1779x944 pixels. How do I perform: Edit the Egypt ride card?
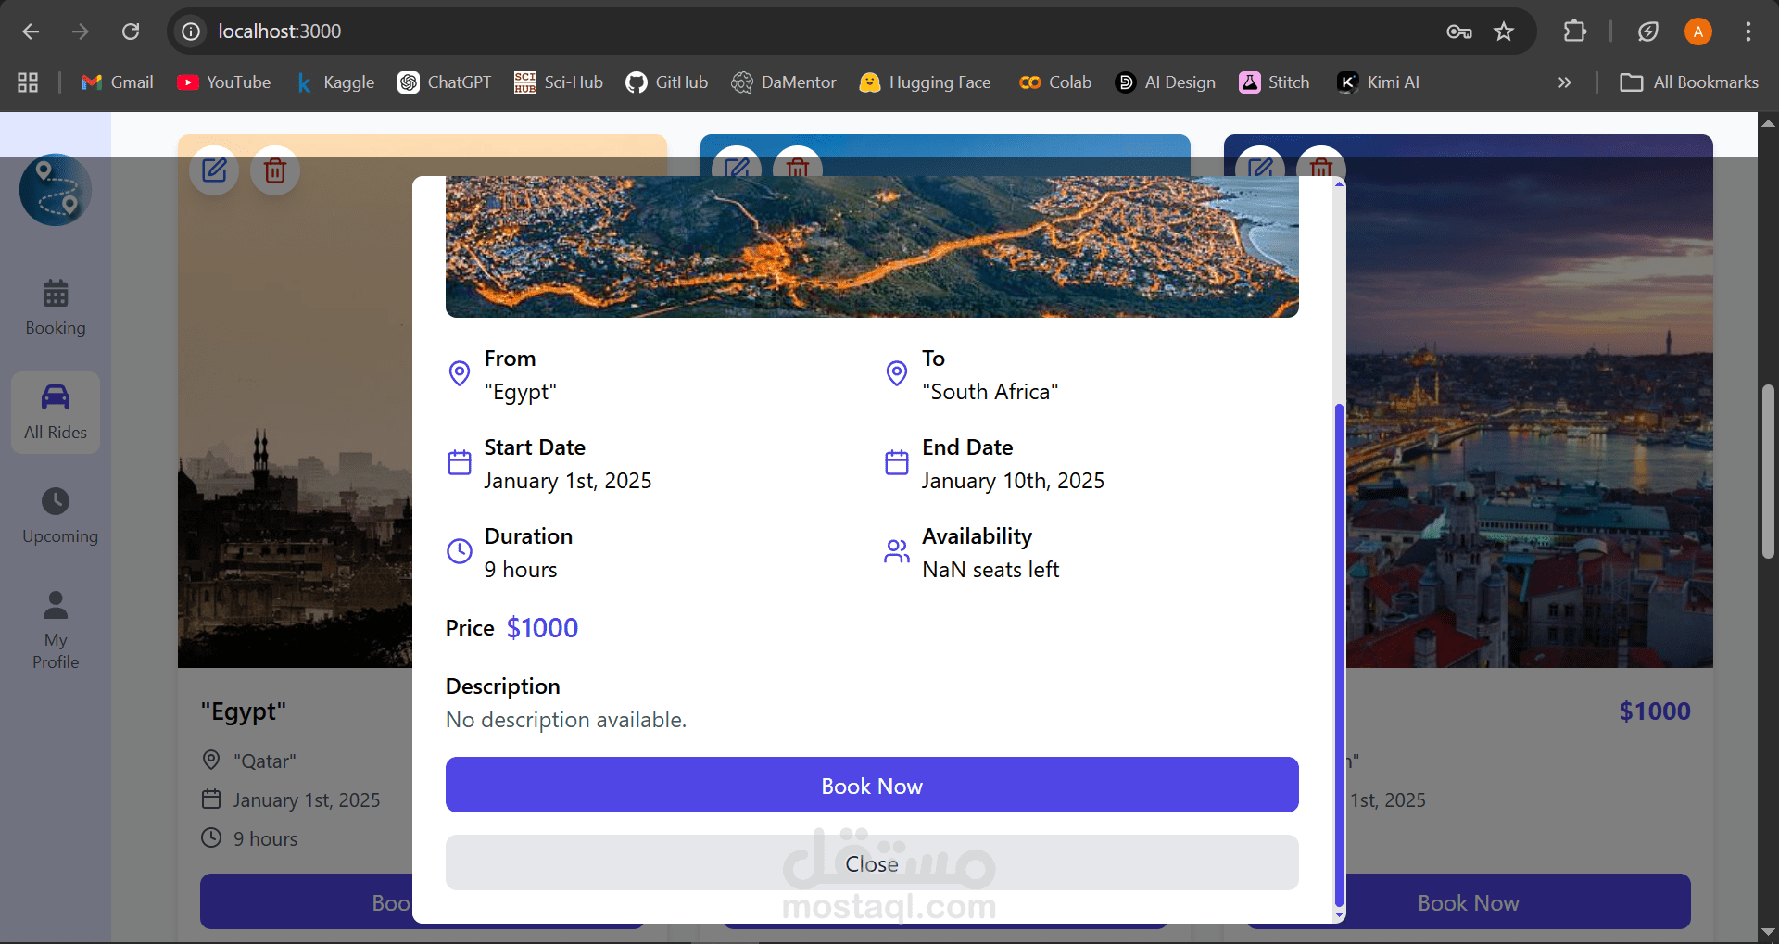(214, 170)
